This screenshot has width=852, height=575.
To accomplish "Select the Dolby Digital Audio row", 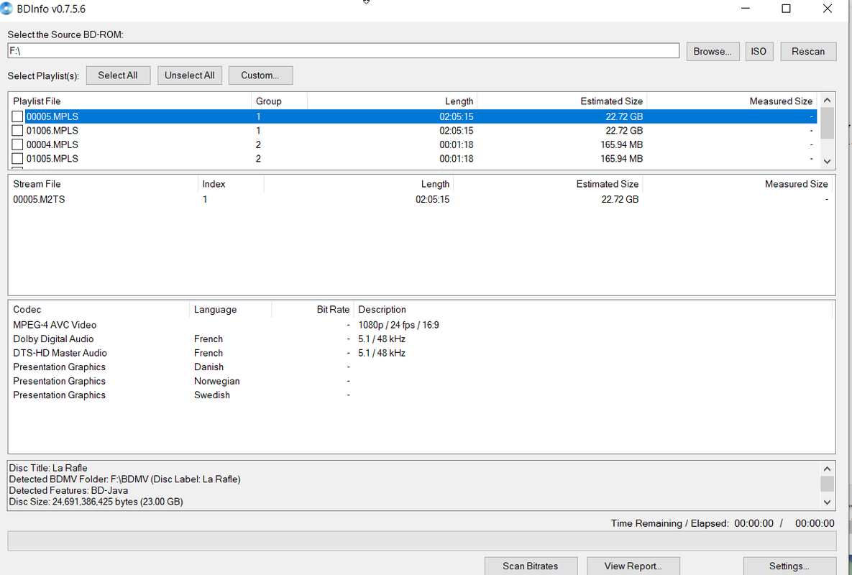I will (x=421, y=339).
